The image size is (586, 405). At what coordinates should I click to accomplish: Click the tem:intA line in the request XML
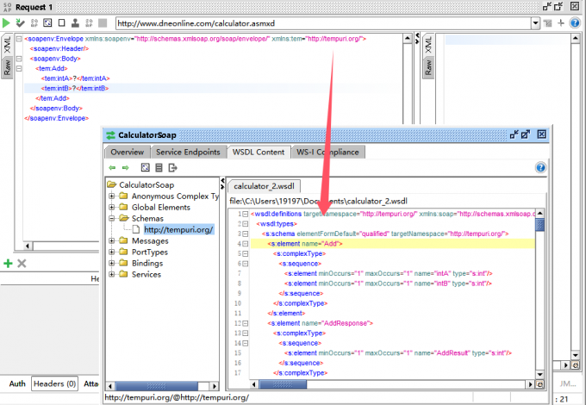click(x=76, y=78)
